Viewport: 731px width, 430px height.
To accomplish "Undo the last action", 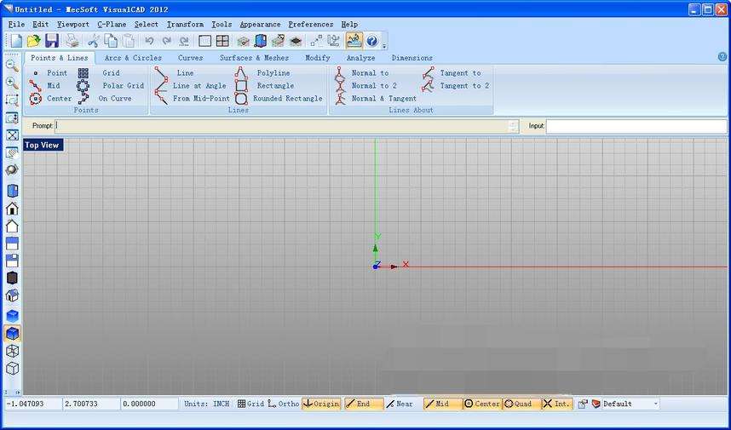I will 149,41.
